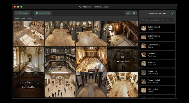Open Layout settings
Image resolution: width=189 pixels, height=103 pixels.
(43, 13)
